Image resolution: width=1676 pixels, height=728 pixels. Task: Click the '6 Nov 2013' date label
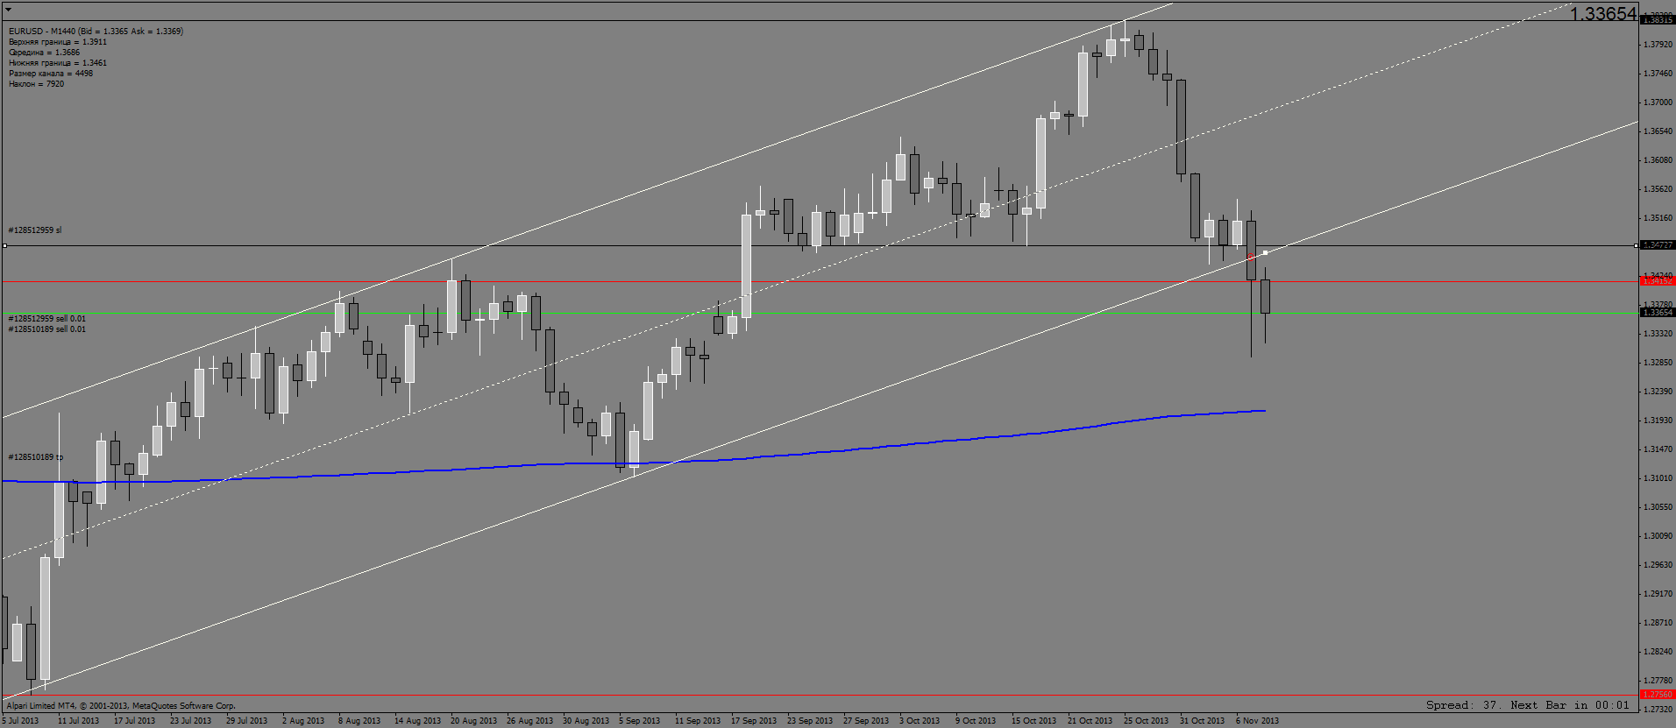click(x=1257, y=721)
